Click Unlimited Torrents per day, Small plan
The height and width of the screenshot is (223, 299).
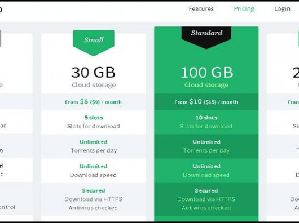tap(94, 146)
